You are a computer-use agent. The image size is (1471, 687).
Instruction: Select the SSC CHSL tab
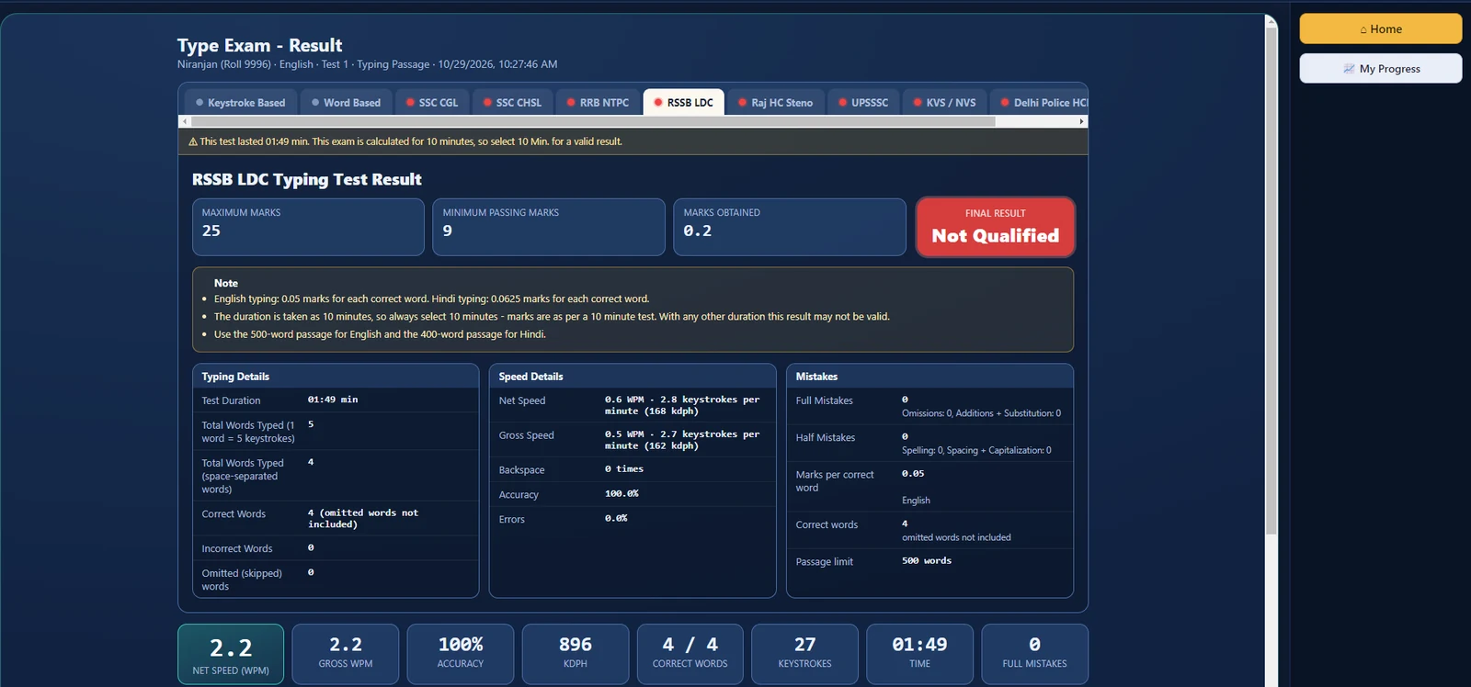[513, 102]
